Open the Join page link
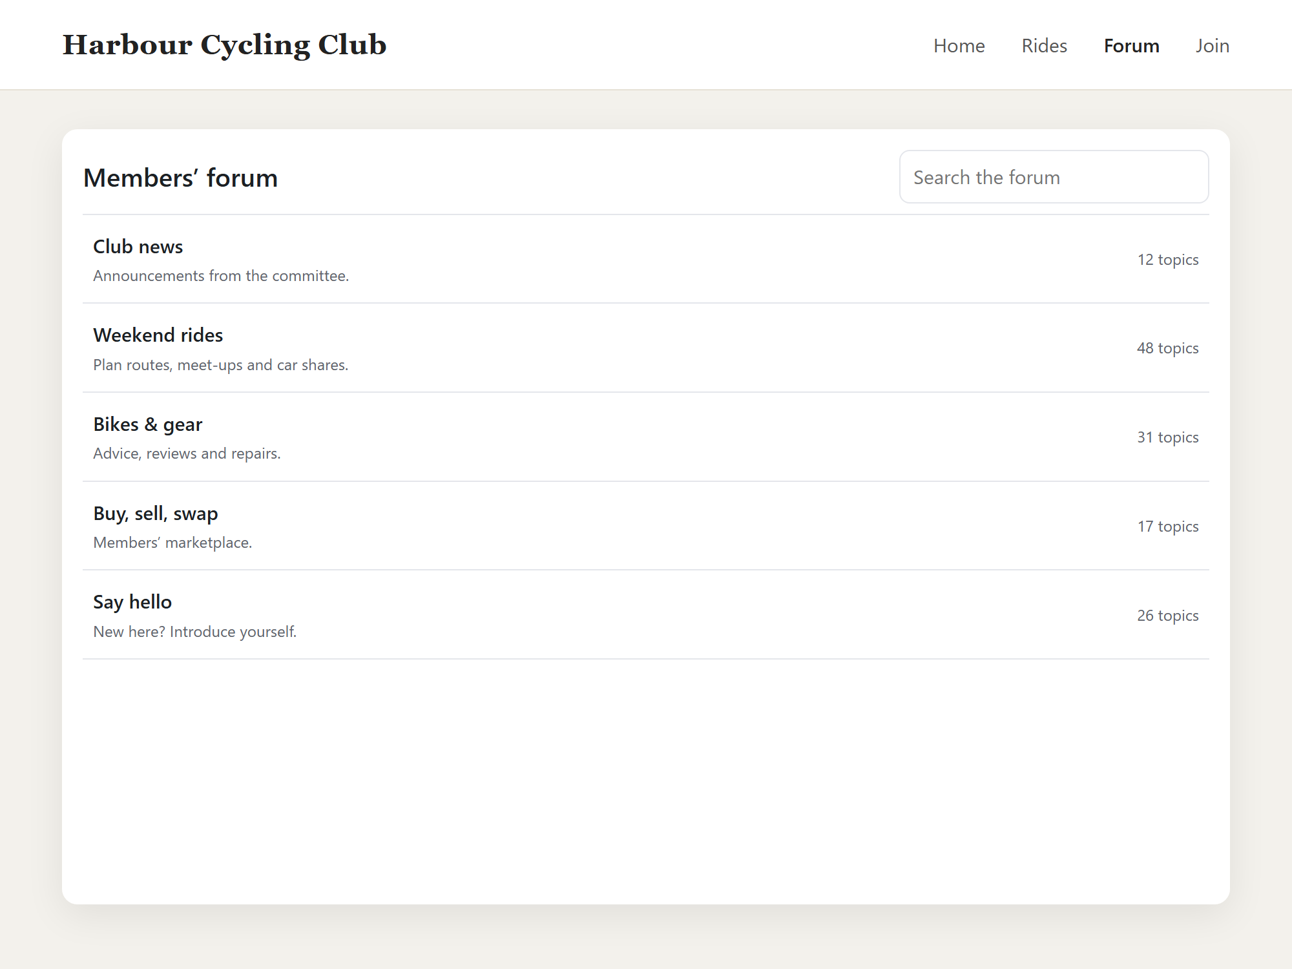 pyautogui.click(x=1212, y=46)
